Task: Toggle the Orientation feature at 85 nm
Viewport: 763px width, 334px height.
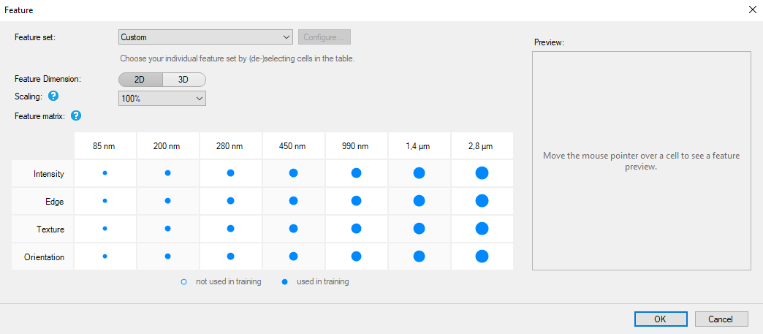Action: [x=105, y=256]
